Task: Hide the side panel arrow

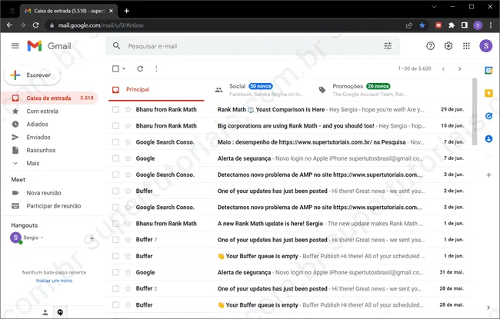Action: click(x=488, y=307)
